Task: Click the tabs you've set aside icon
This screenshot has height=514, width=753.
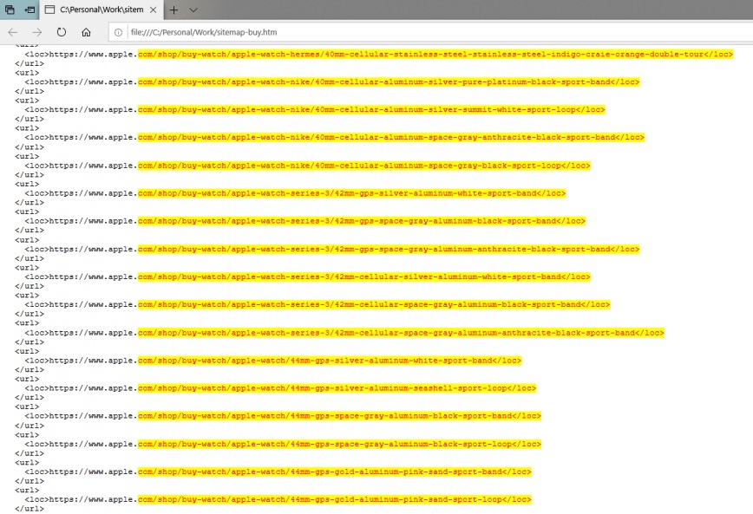Action: (10, 10)
